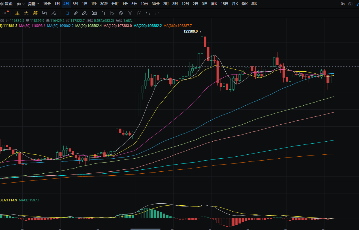Open the more options ellipsis menu
359x230 pixels.
point(4,13)
